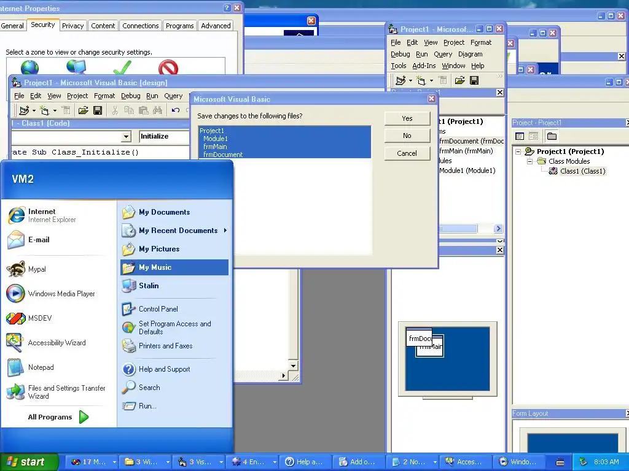Image resolution: width=629 pixels, height=471 pixels.
Task: Click the Internet zone globe icon
Action: coord(29,67)
